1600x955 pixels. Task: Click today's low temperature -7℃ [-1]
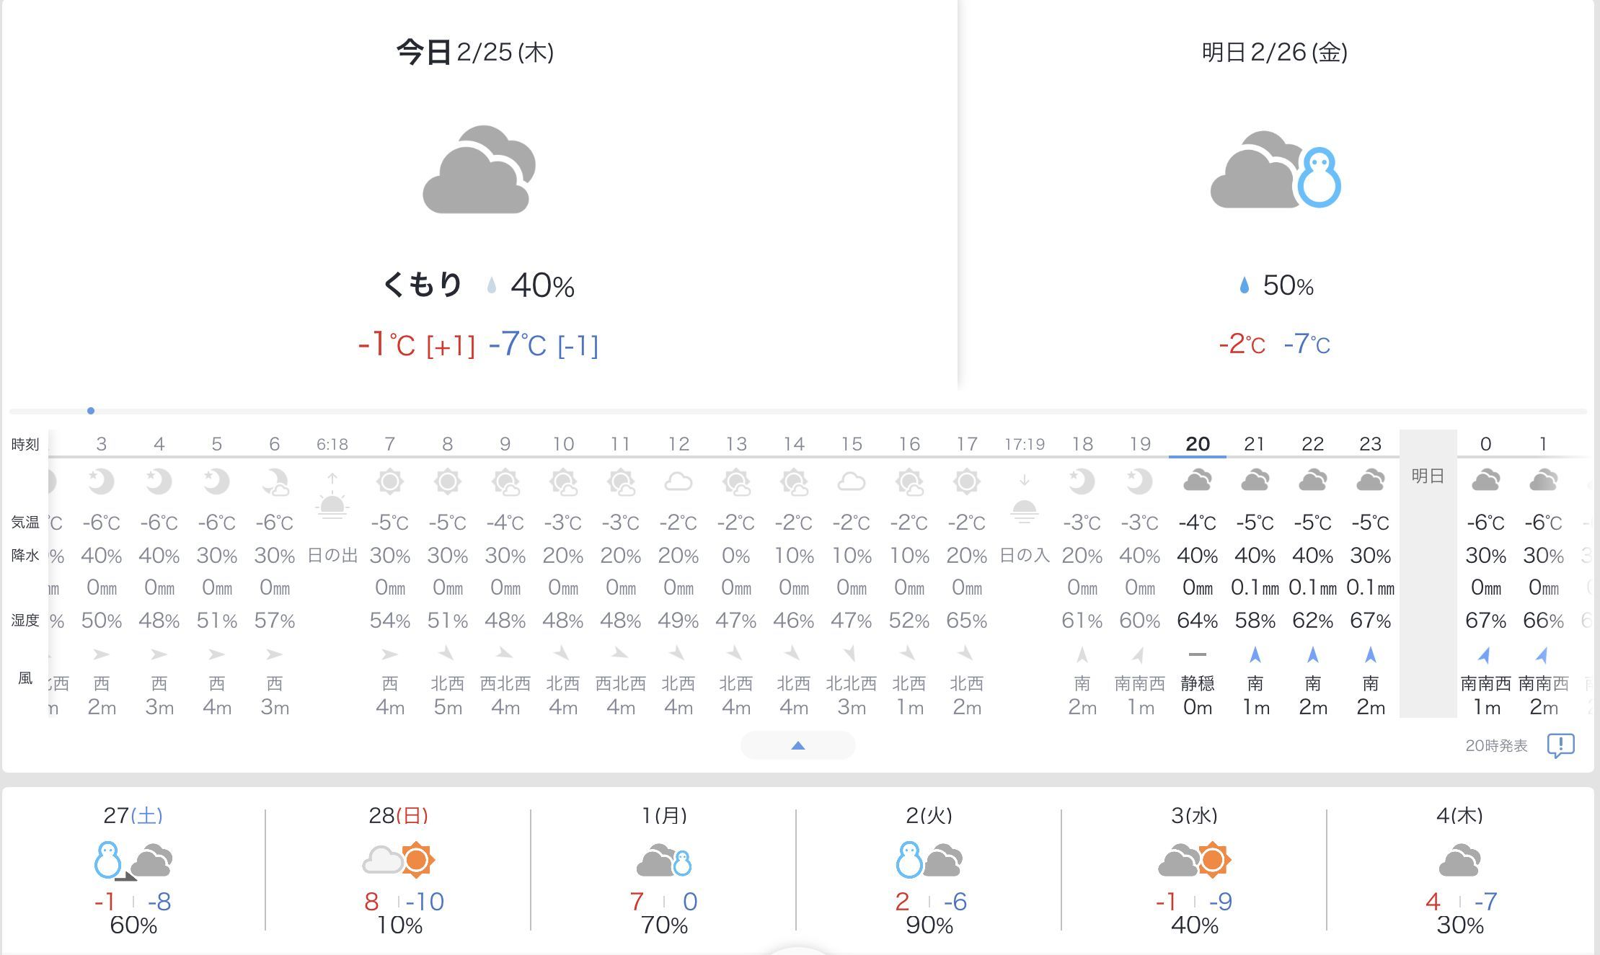544,345
